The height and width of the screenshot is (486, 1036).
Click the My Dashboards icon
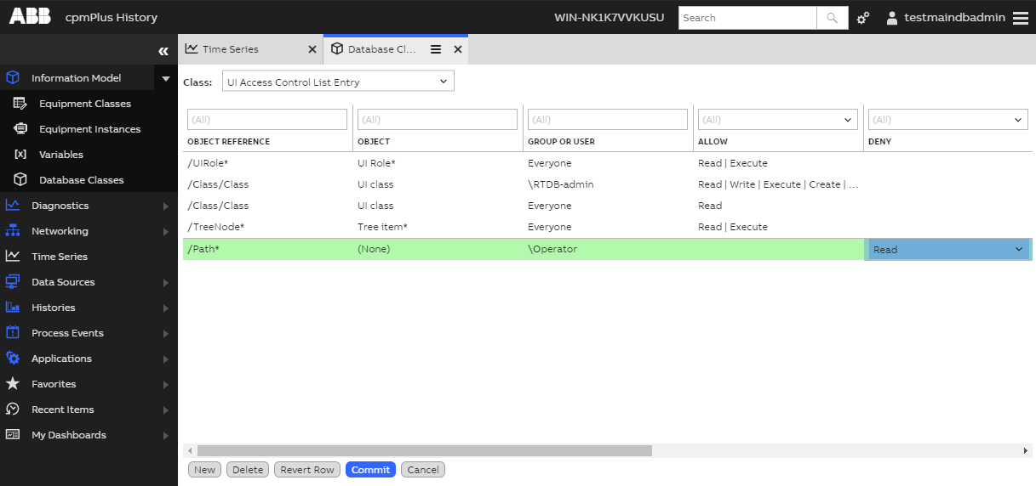point(13,434)
